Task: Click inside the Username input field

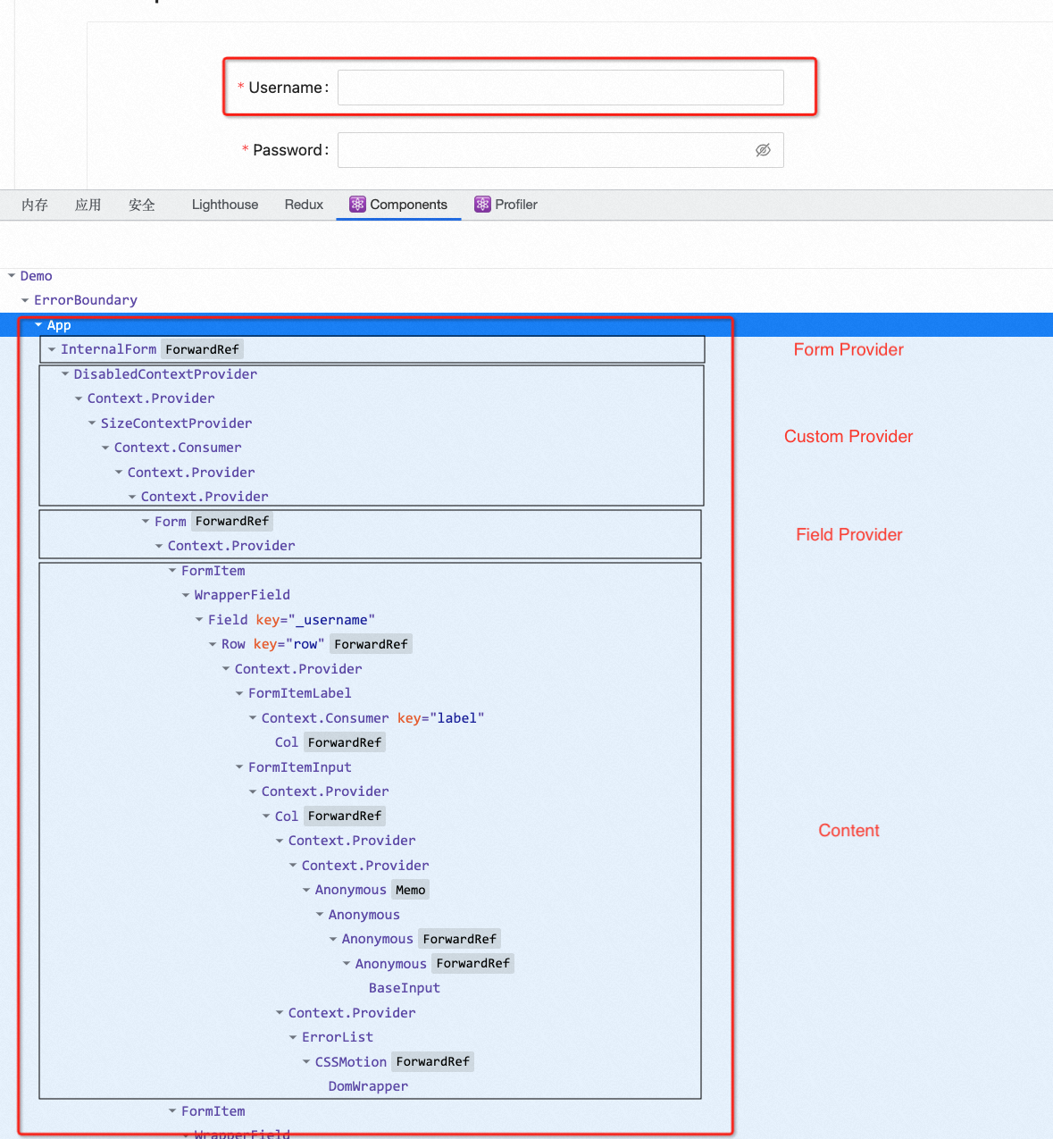Action: [560, 88]
